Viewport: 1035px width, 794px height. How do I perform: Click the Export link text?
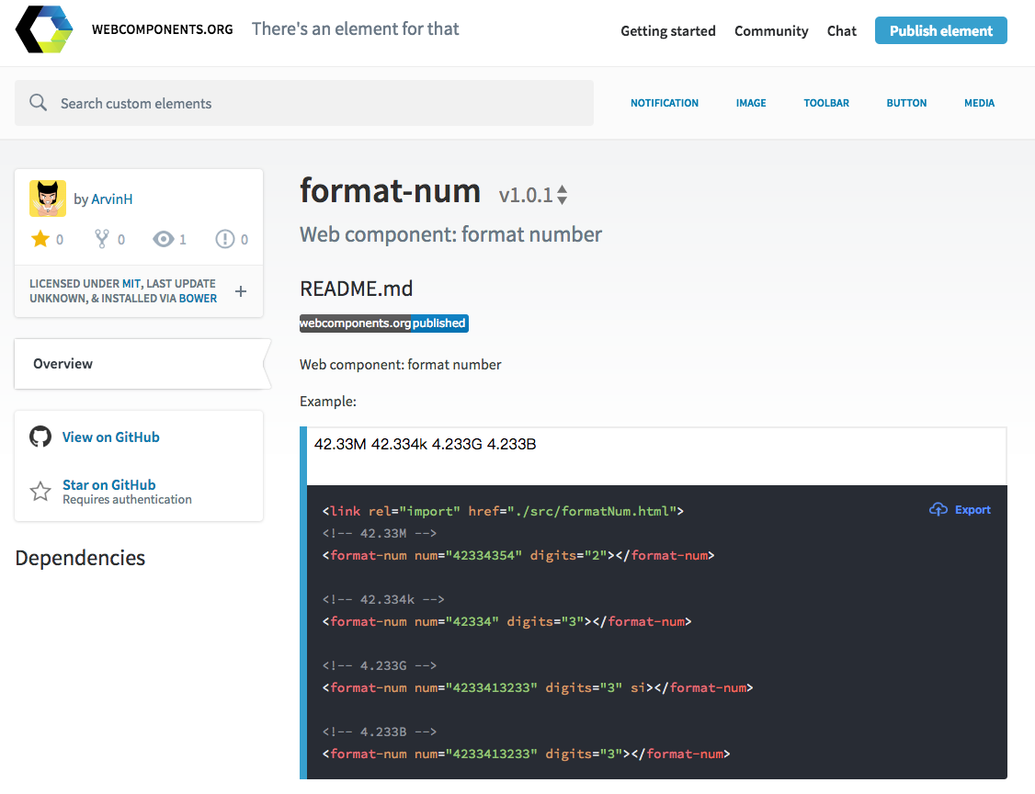point(972,509)
